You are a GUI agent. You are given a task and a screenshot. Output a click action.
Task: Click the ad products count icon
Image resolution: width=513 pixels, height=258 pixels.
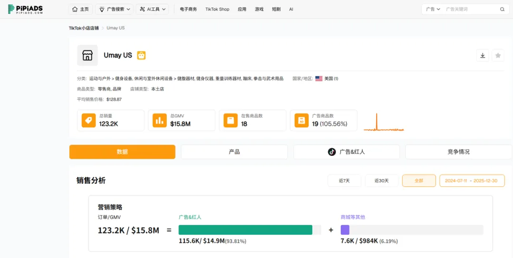coord(301,121)
